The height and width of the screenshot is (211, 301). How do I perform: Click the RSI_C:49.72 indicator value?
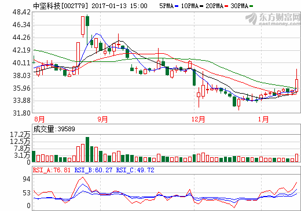click(135, 170)
